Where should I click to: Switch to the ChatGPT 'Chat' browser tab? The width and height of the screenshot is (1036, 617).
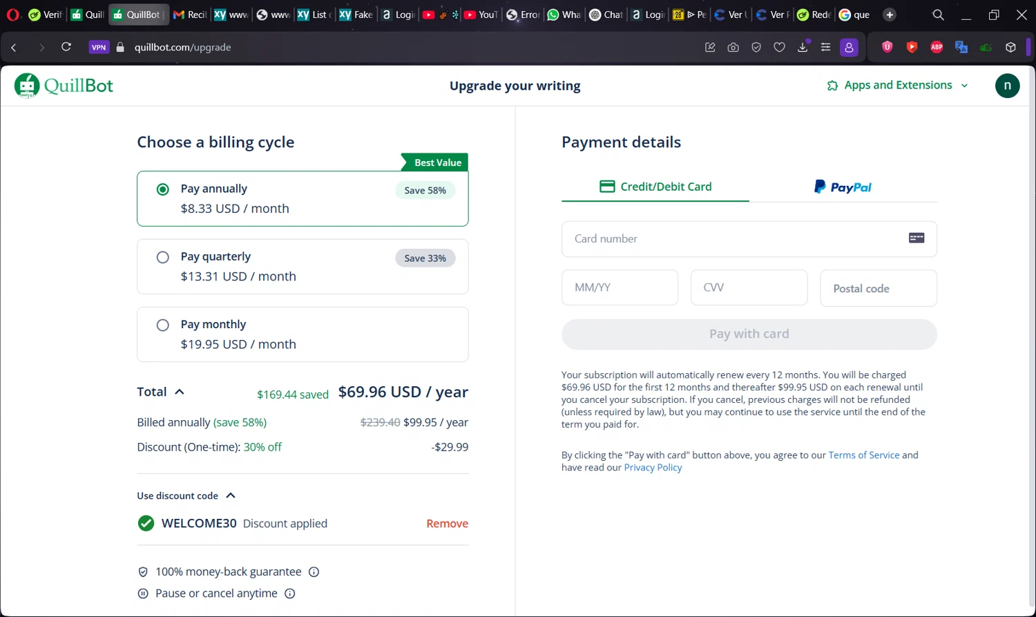click(606, 15)
